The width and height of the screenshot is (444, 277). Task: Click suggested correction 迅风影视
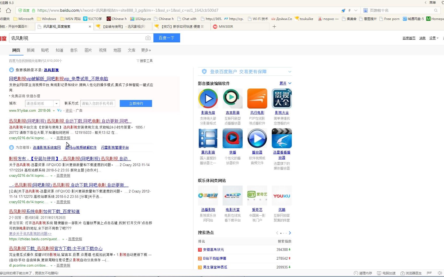tap(51, 70)
